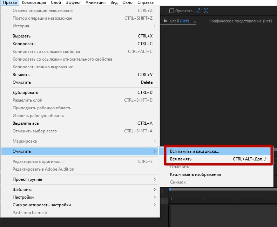Click the snap collapse icon next to Привязка
The image size is (277, 227).
click(198, 11)
